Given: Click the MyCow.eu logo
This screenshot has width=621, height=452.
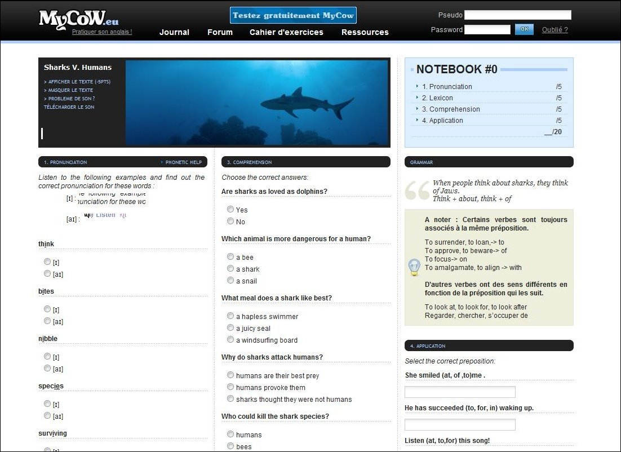Looking at the screenshot, I should point(78,19).
